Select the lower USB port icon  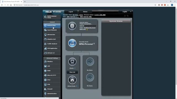coord(90,77)
